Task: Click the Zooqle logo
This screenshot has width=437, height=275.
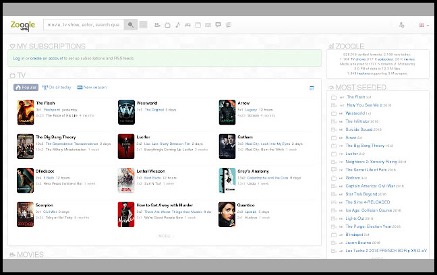Action: [22, 25]
